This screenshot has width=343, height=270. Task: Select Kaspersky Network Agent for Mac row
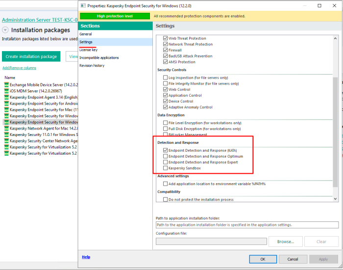(x=41, y=129)
